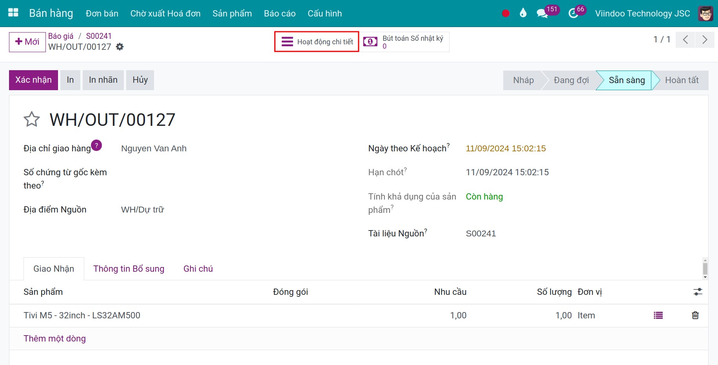Show help tooltip for Địa chỉ giao hàng
Screen dimensions: 718x365
point(96,145)
